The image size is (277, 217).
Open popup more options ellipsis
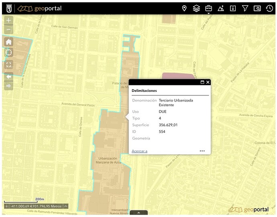[202, 151]
